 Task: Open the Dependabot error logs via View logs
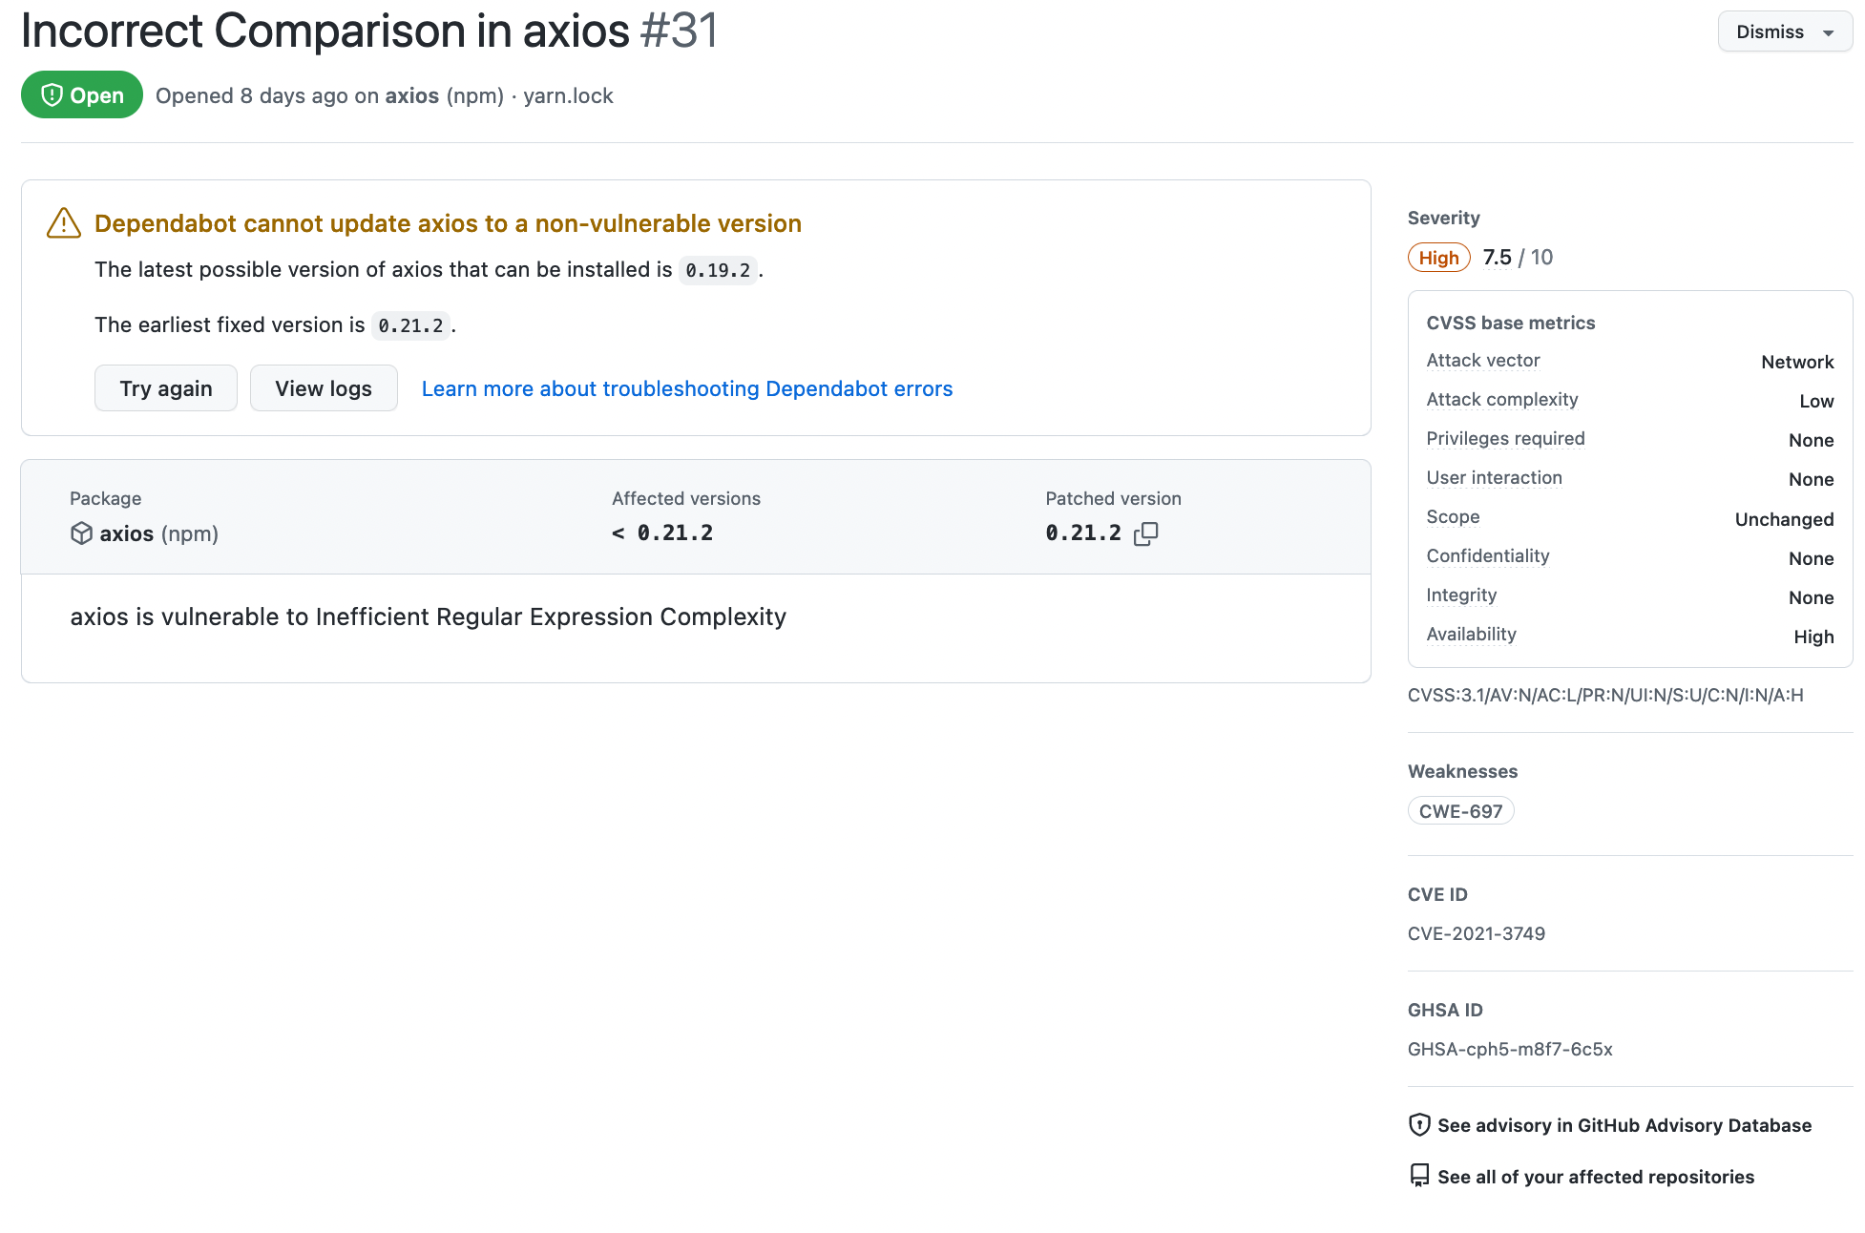pyautogui.click(x=324, y=387)
